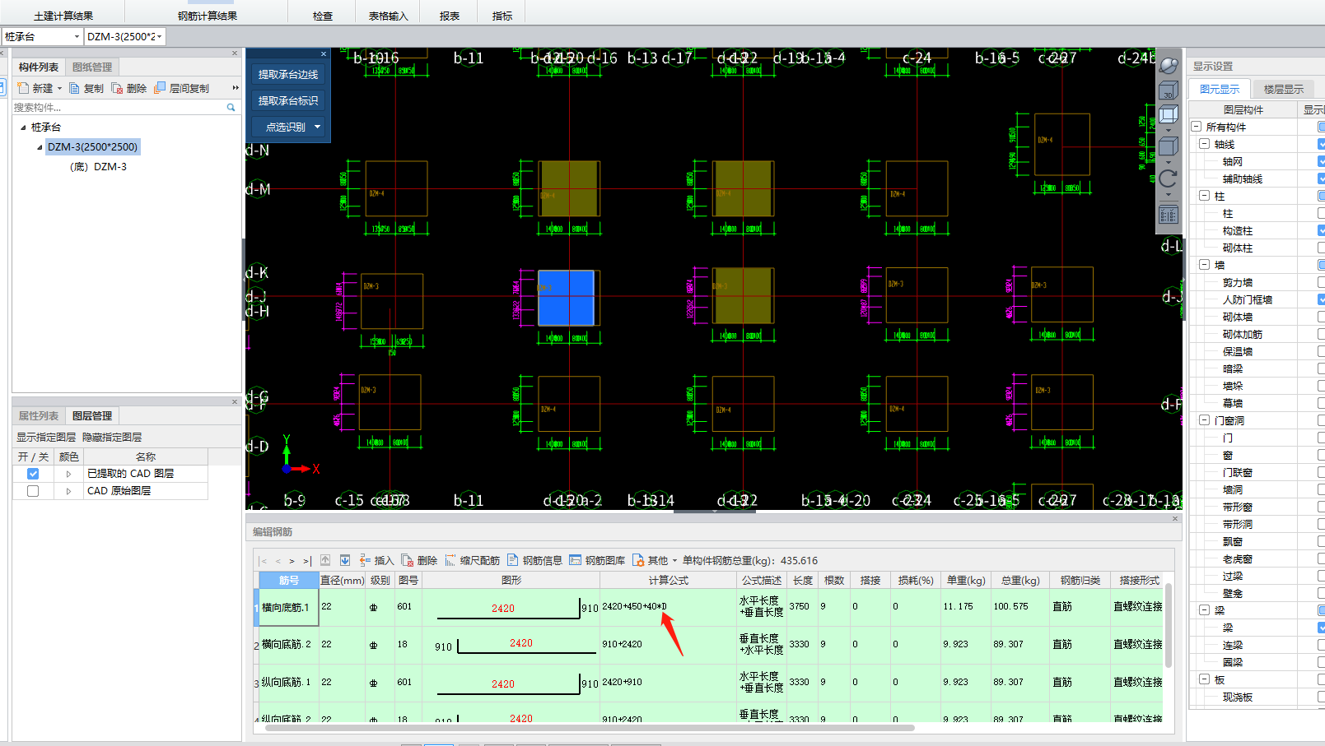
Task: Go to last rebar record
Action: (x=307, y=561)
